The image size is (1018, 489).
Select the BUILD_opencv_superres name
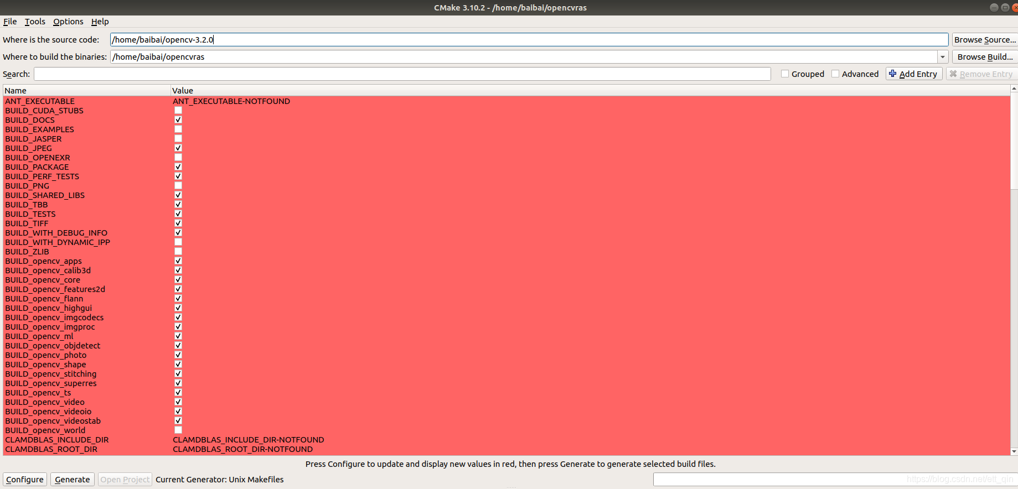[51, 383]
